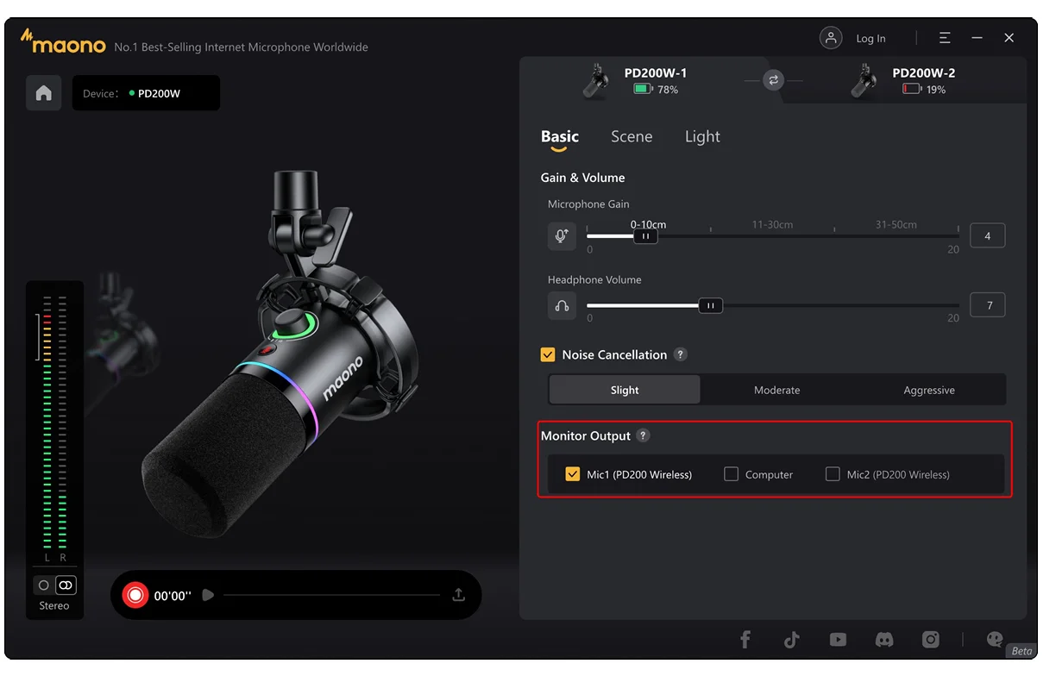The height and width of the screenshot is (676, 1056).
Task: Click the swap microphones icon
Action: coord(773,80)
